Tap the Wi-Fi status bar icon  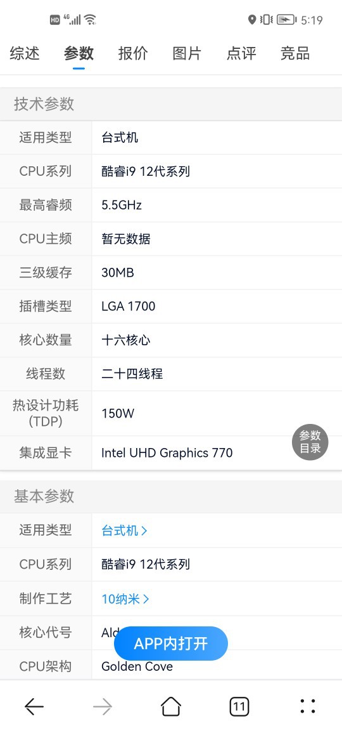point(90,20)
